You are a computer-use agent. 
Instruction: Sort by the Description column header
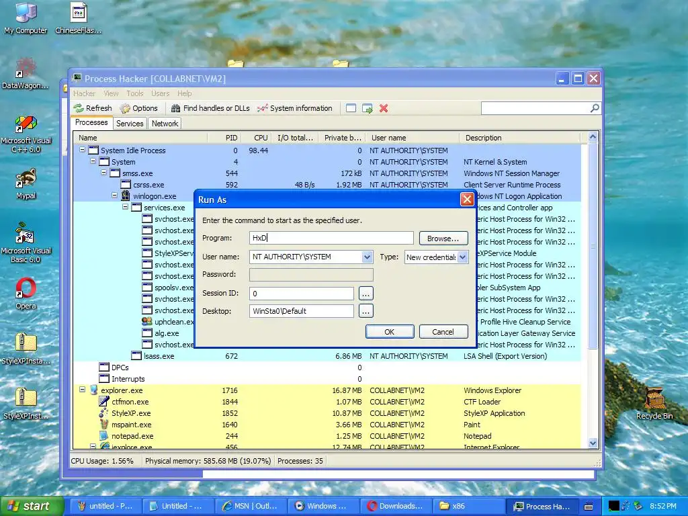519,138
